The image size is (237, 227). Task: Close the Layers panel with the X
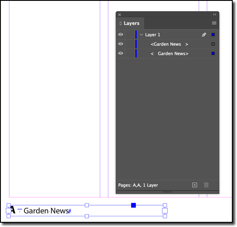click(120, 15)
